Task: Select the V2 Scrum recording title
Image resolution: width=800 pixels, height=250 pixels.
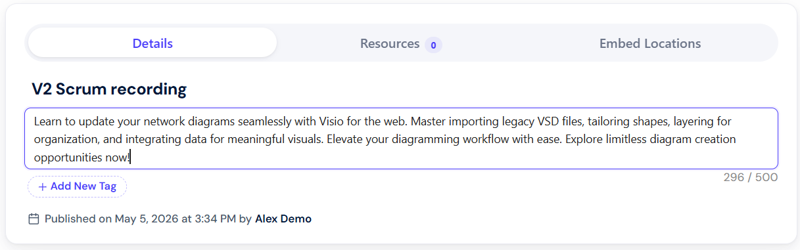Action: (x=109, y=89)
